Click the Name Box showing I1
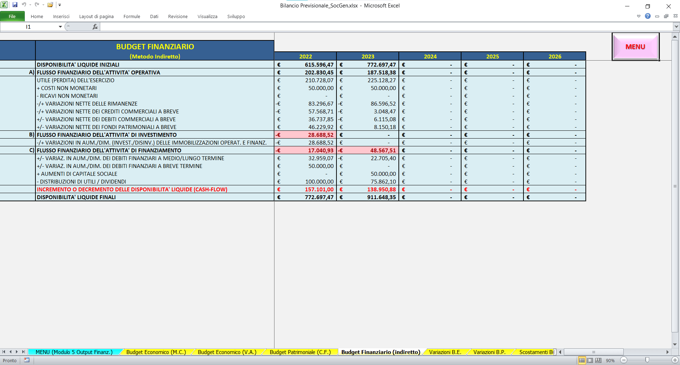Viewport: 680px width, 365px height. pyautogui.click(x=28, y=27)
